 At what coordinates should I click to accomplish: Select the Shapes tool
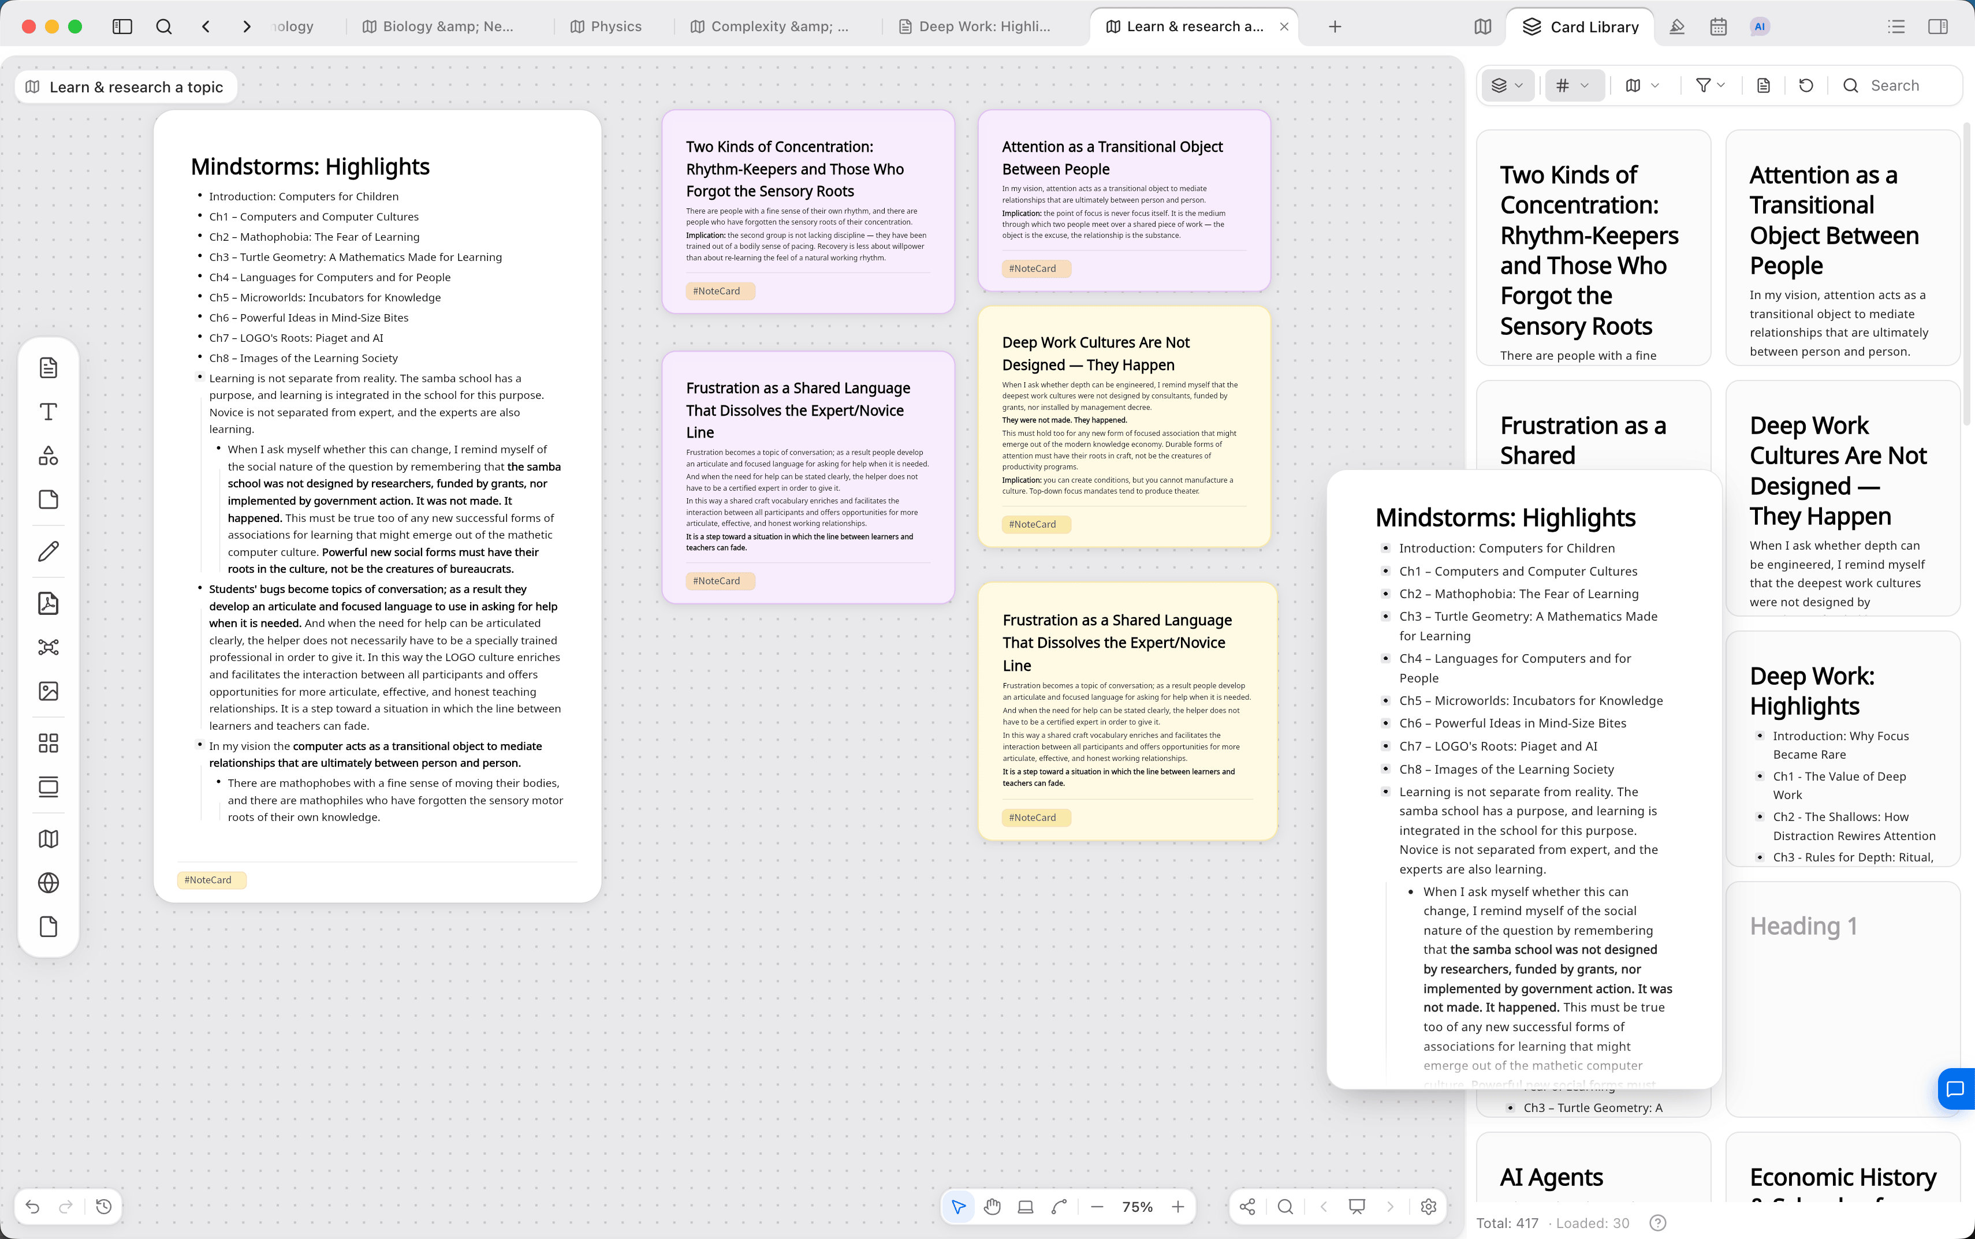click(x=49, y=456)
